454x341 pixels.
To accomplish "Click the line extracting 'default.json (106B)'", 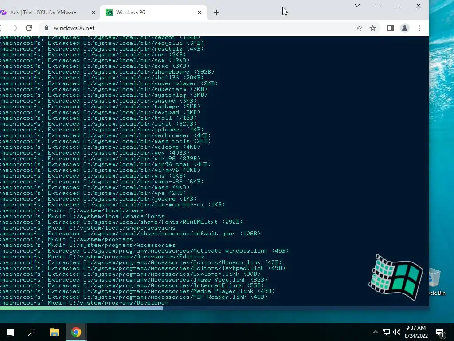I will 130,234.
